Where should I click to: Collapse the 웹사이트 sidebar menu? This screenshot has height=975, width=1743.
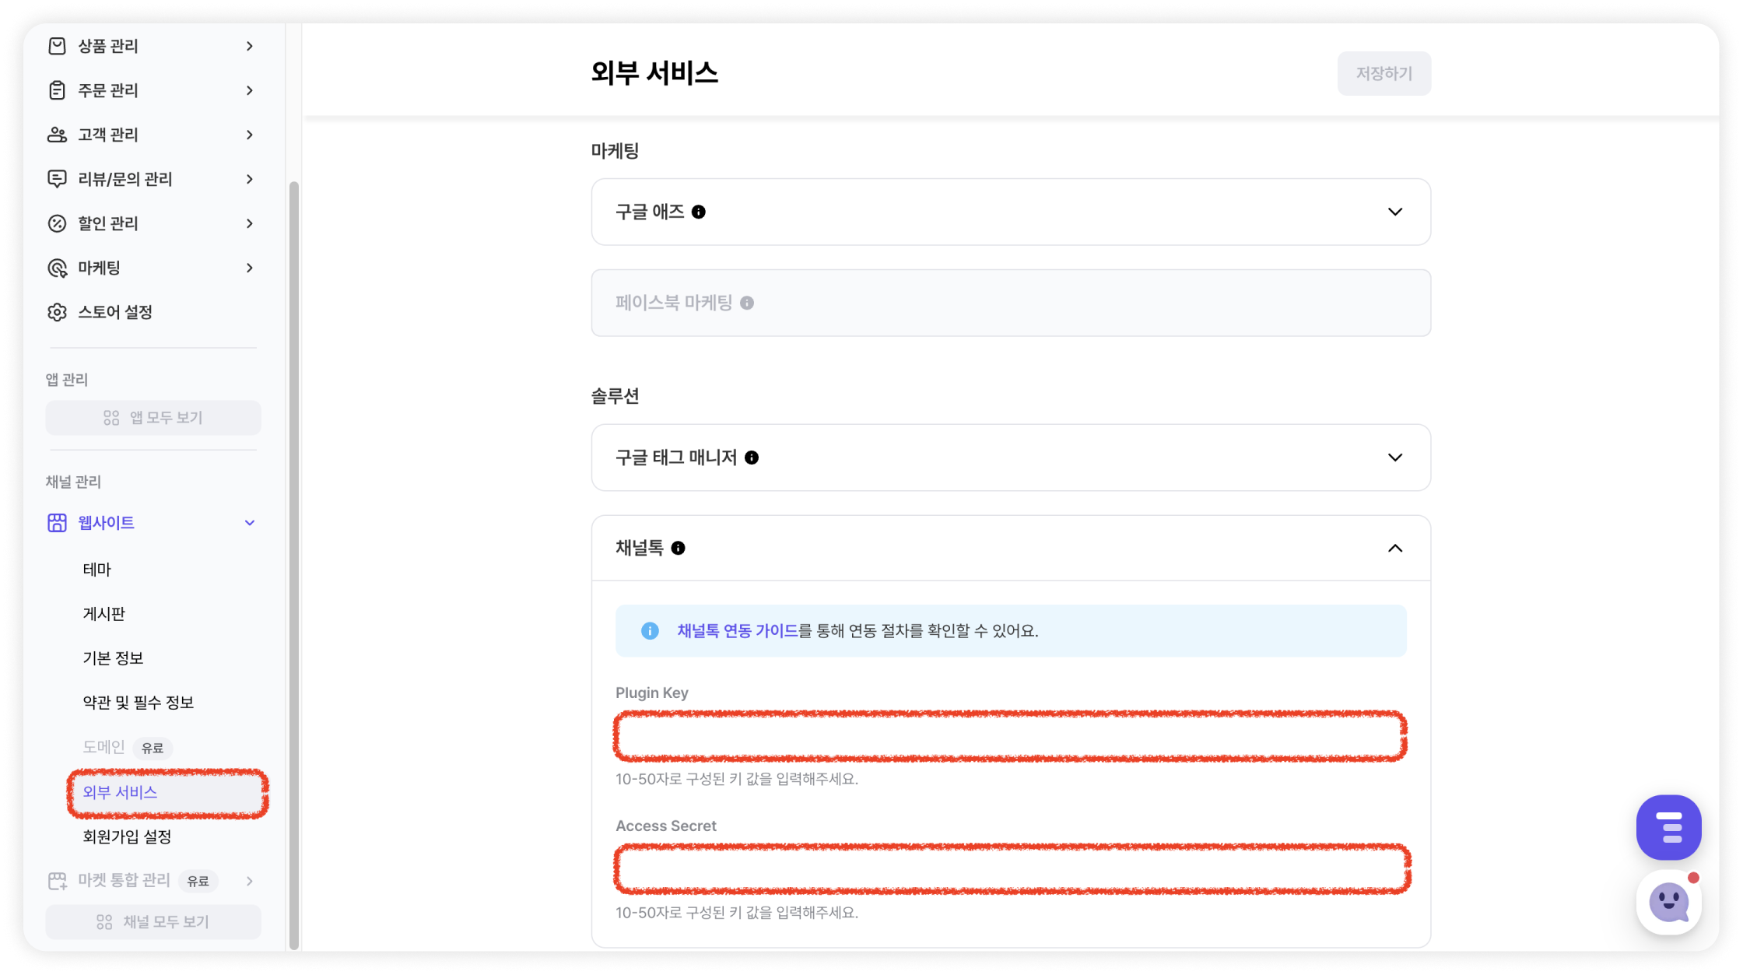tap(250, 522)
